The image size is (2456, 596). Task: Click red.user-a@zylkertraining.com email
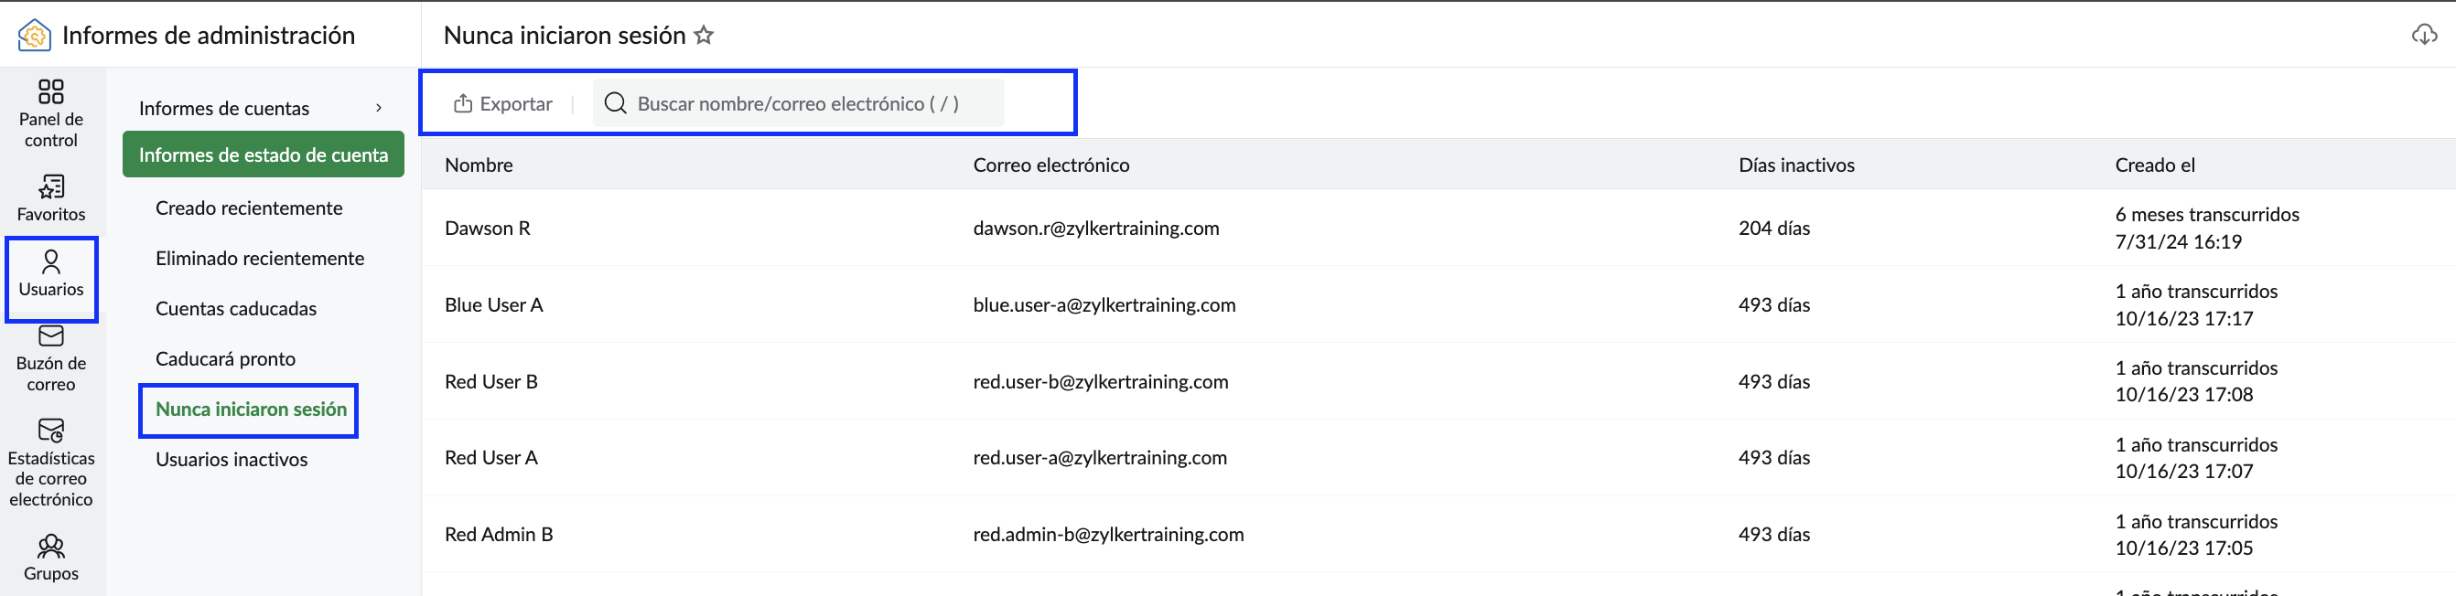[1099, 458]
